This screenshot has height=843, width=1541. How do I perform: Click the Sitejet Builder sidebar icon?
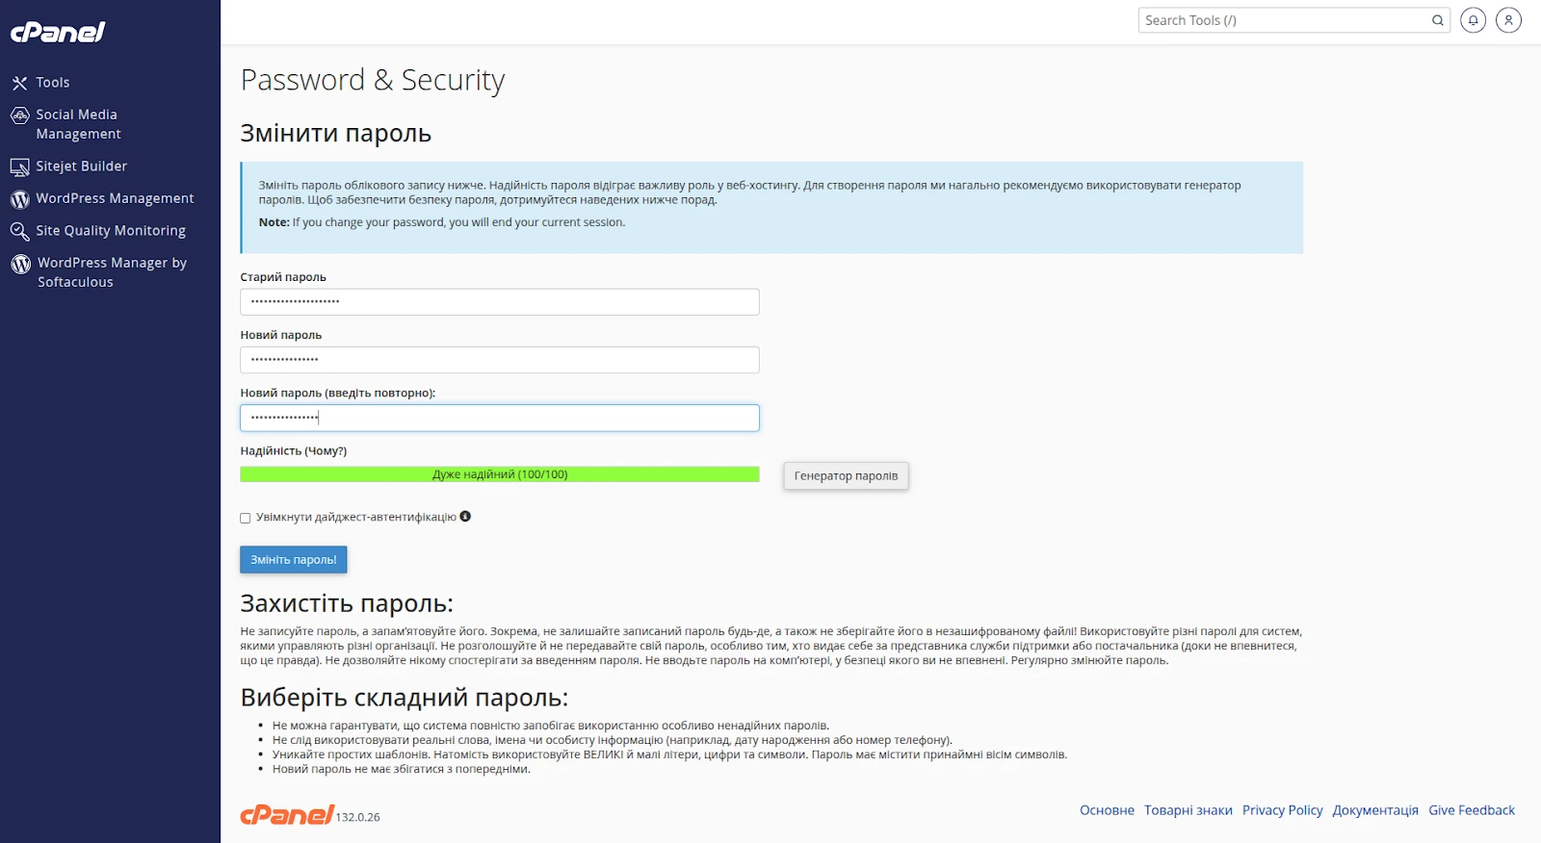coord(19,166)
